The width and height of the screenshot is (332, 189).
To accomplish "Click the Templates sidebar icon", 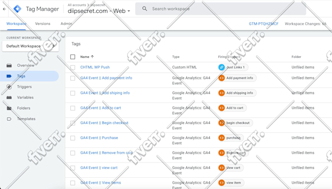I will [x=9, y=119].
